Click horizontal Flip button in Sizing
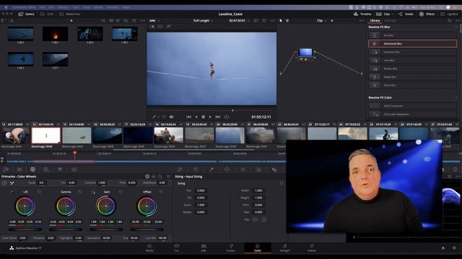 coord(255,219)
